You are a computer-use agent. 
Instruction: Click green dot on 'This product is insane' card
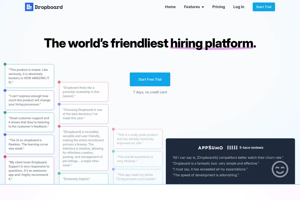5,64
